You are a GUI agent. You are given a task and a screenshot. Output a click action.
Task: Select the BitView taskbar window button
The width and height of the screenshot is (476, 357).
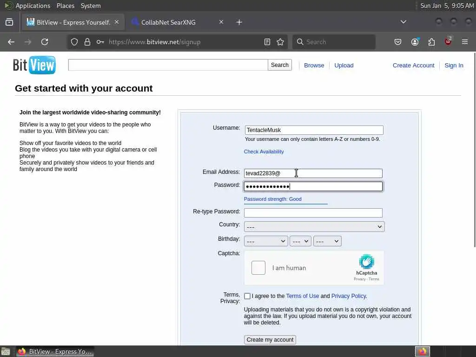click(55, 351)
